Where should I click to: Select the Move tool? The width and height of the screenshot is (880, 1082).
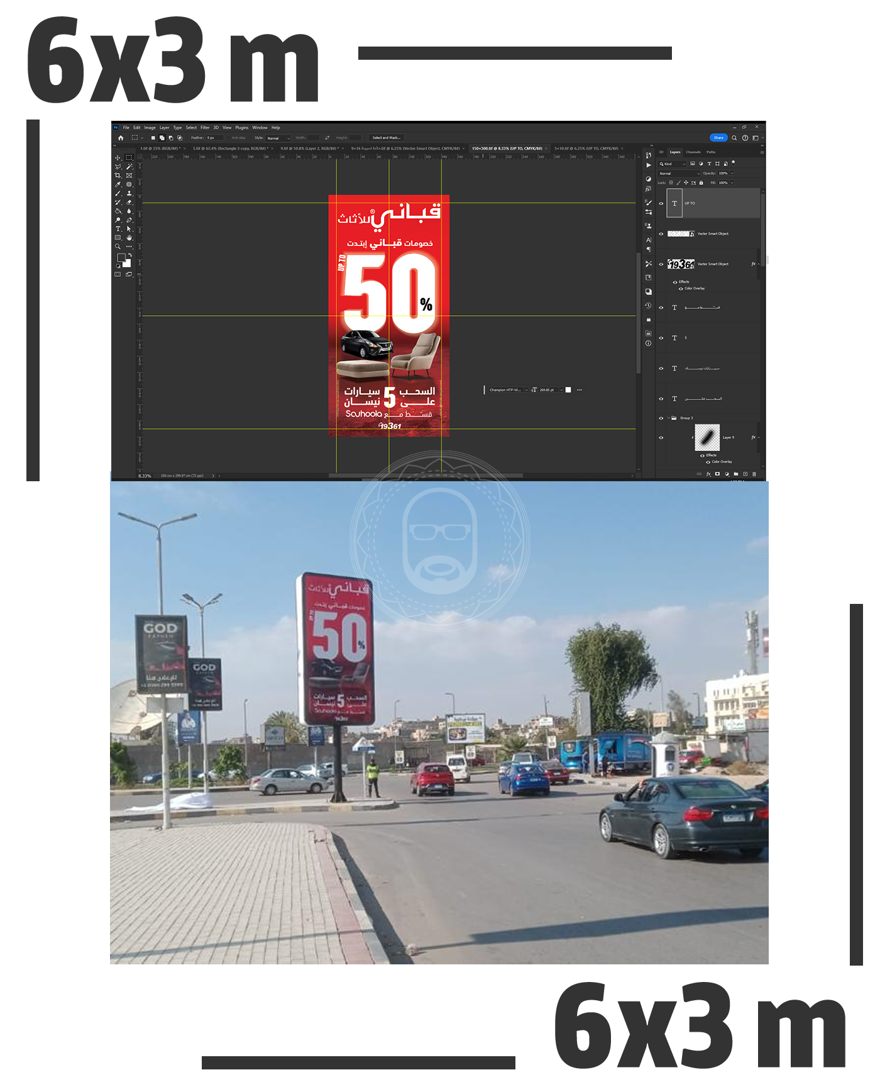[118, 158]
